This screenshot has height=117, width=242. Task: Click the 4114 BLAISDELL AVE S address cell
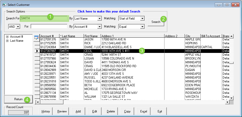133,47
